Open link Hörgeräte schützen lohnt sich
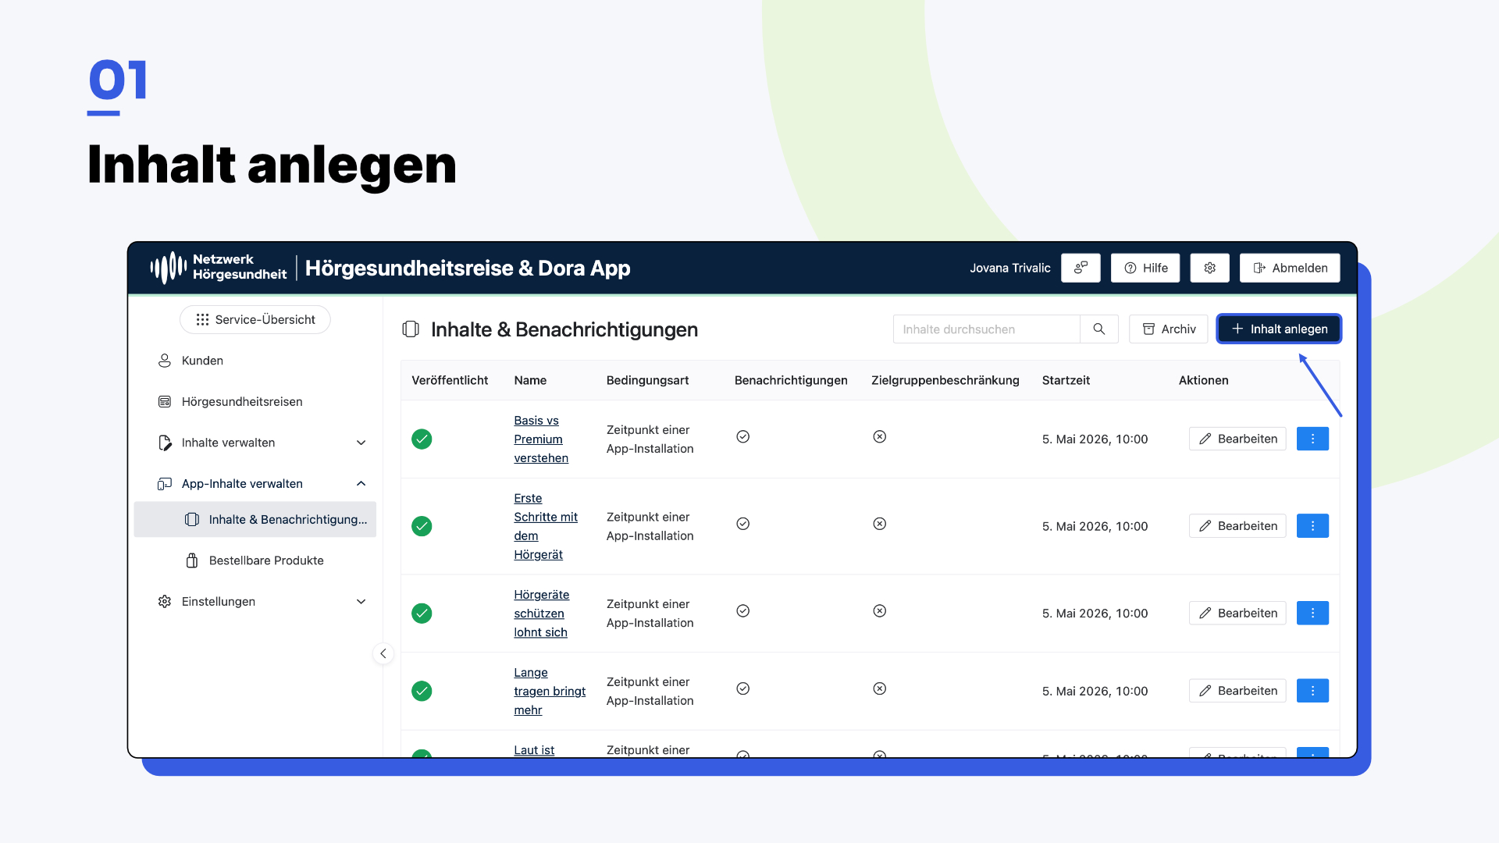Screen dimensions: 1499x843 pos(541,614)
